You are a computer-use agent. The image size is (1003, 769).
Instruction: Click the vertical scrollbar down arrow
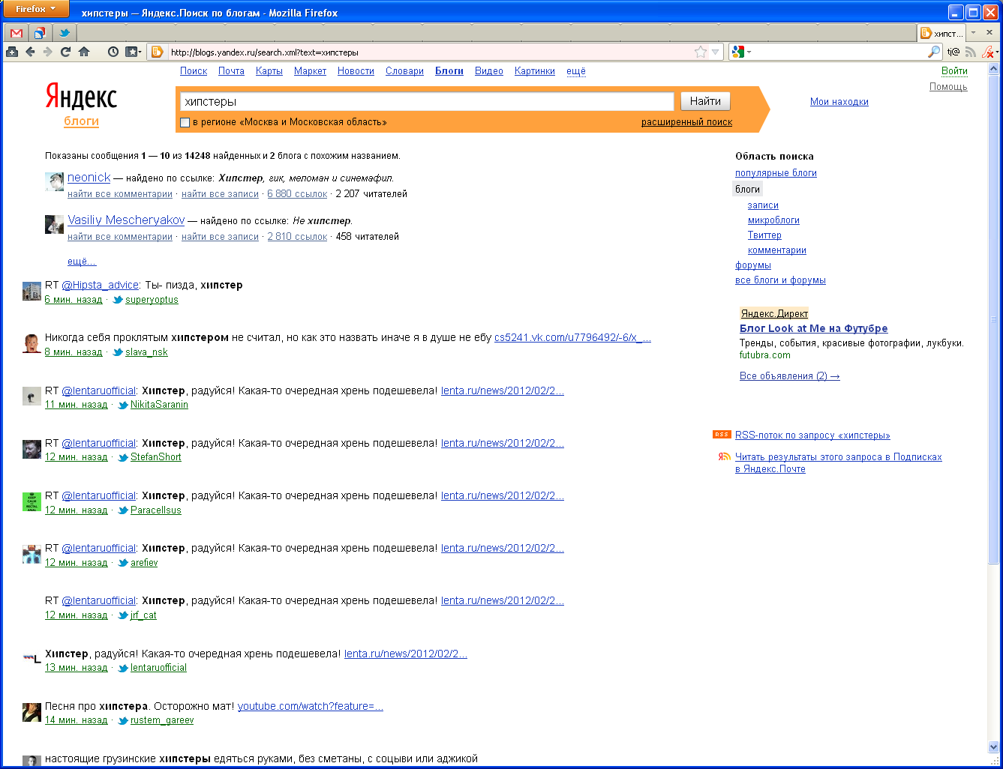994,747
